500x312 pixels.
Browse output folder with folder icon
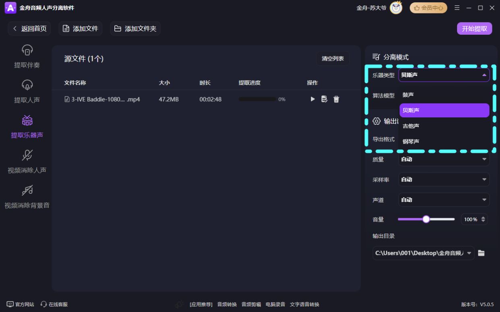point(481,253)
